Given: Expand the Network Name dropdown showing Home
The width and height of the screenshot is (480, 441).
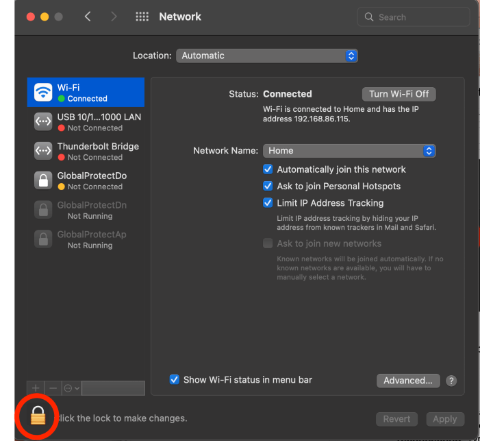Looking at the screenshot, I should pos(349,151).
